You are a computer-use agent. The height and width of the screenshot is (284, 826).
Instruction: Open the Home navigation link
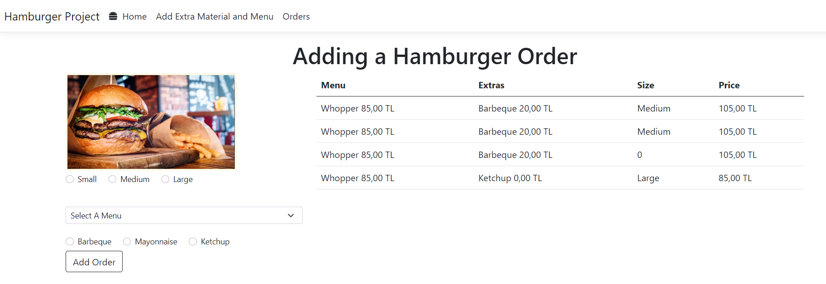coord(134,16)
